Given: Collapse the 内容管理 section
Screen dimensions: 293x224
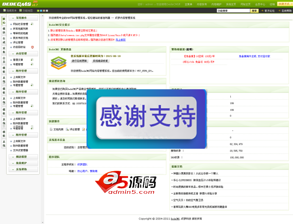Looking at the screenshot, I should (x=23, y=54).
